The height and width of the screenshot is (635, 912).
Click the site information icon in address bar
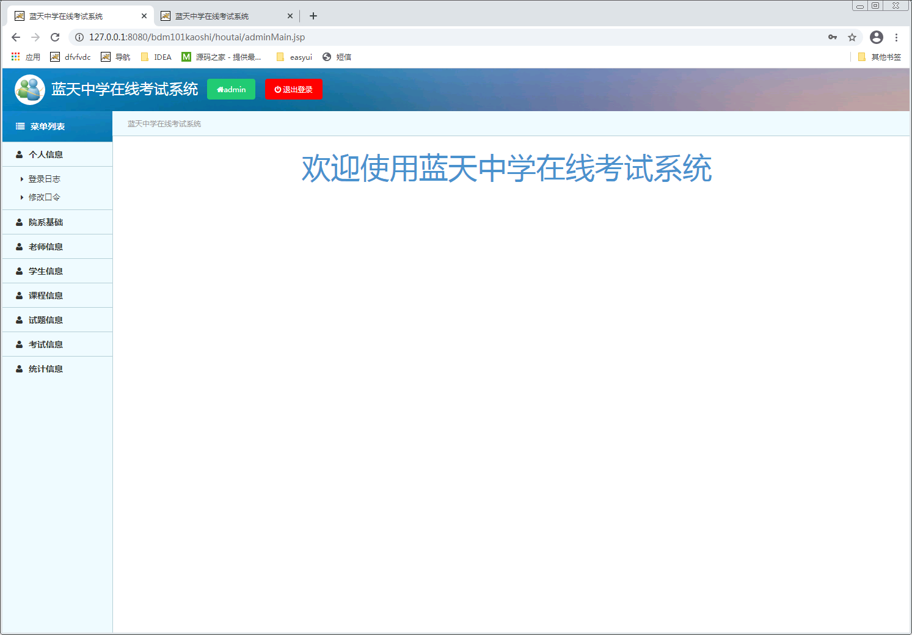pyautogui.click(x=79, y=37)
